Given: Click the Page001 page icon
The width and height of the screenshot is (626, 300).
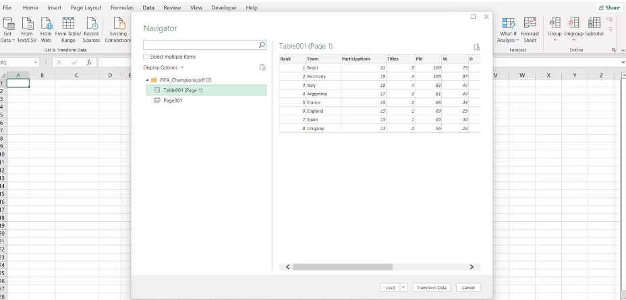Looking at the screenshot, I should pos(157,100).
